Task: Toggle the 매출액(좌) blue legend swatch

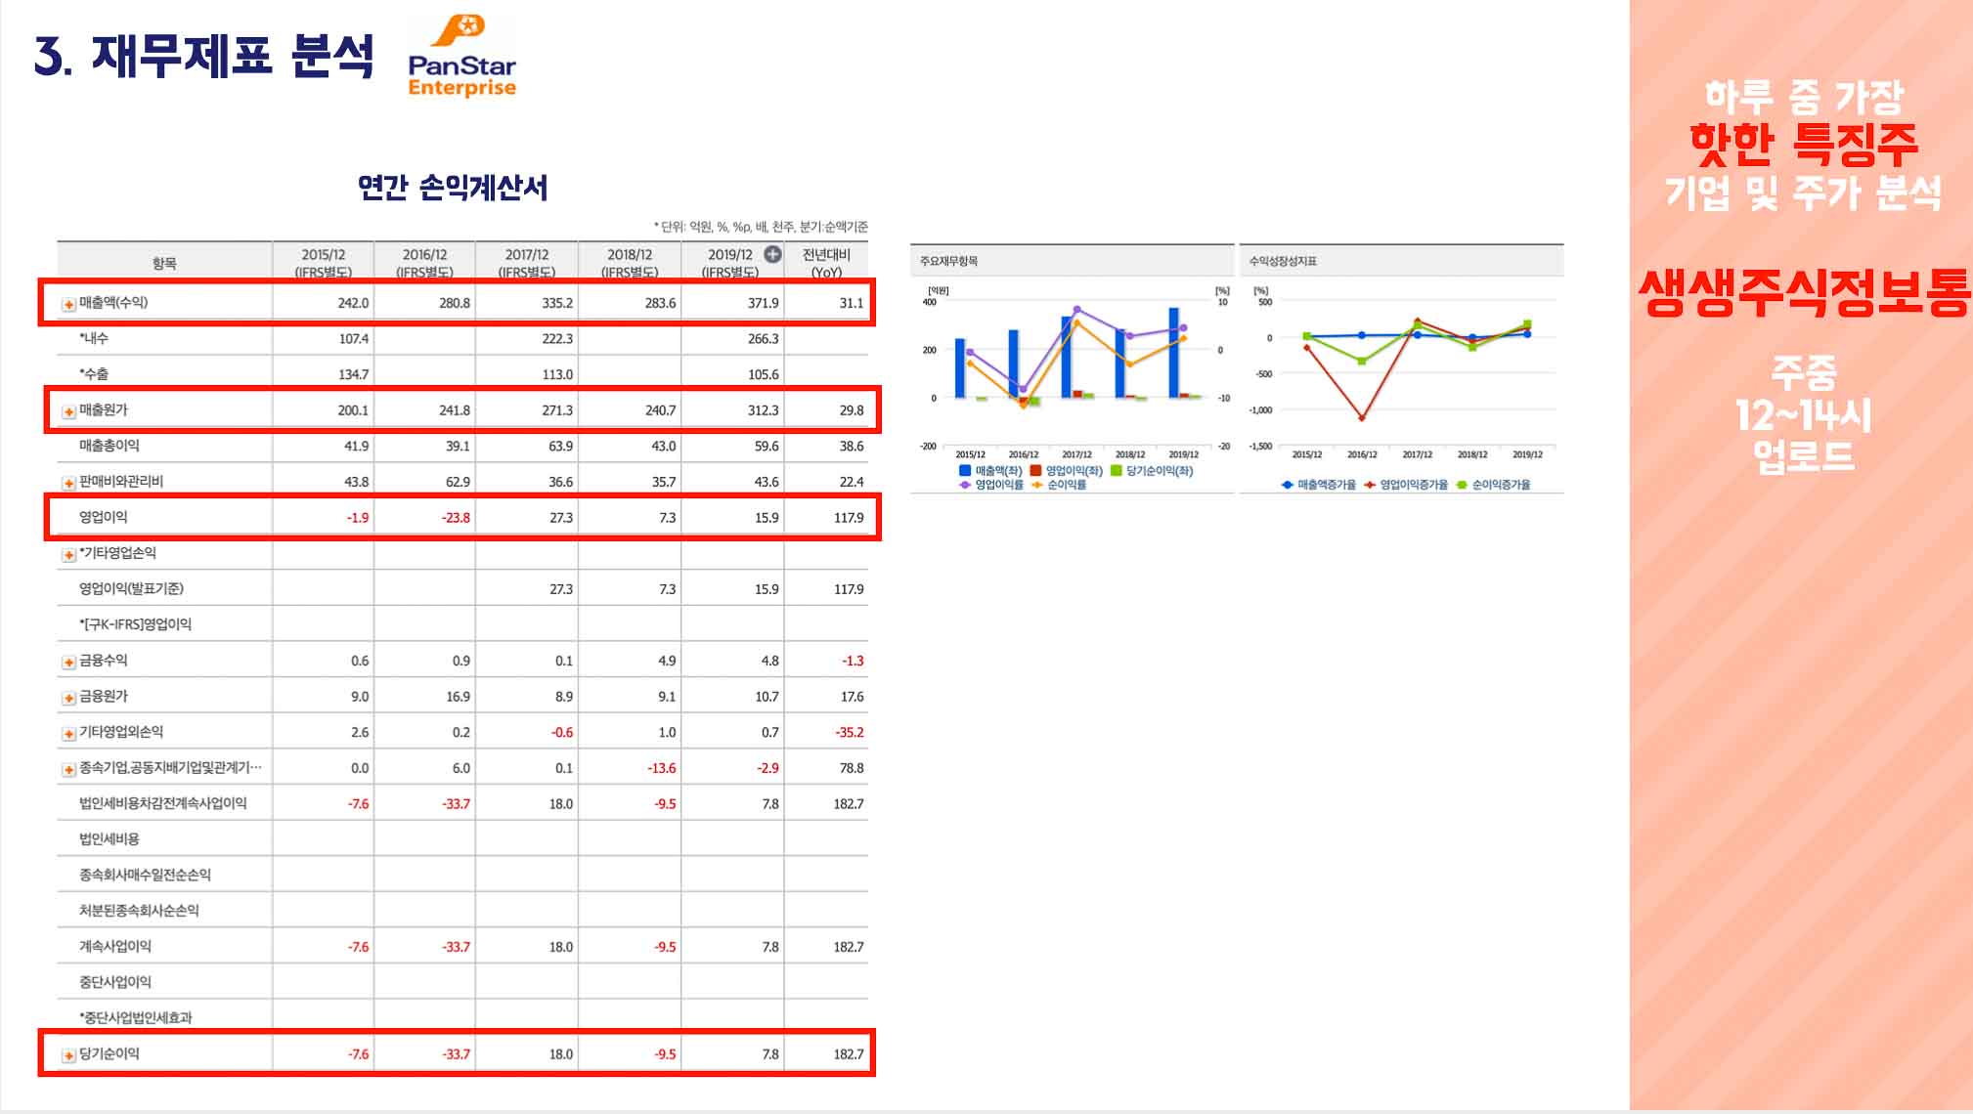Action: [x=965, y=471]
